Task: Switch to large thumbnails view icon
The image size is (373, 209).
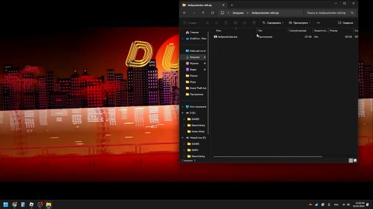Action: click(355, 160)
